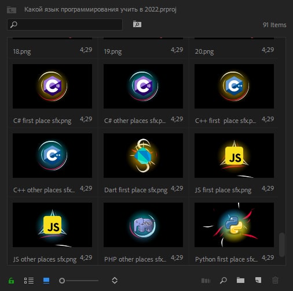Click label 'C++ other places sfx...'
The width and height of the screenshot is (293, 291).
click(44, 190)
